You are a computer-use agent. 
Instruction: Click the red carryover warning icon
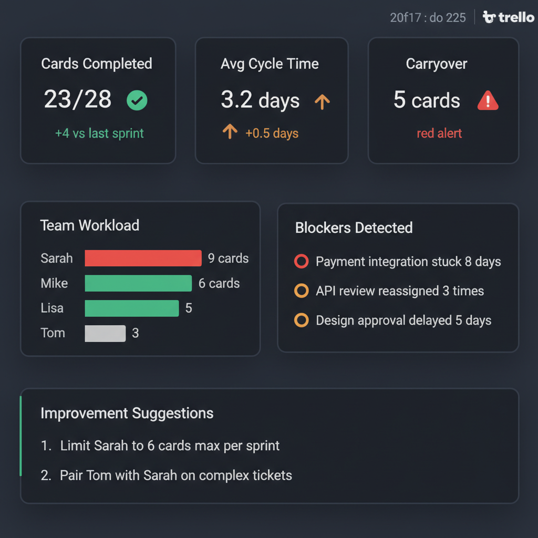point(488,100)
